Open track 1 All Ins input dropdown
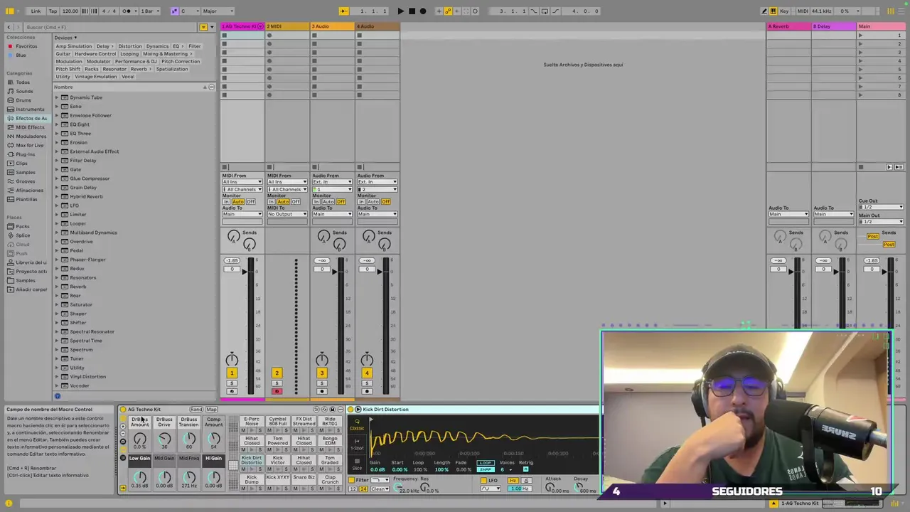The image size is (910, 512). pos(242,182)
